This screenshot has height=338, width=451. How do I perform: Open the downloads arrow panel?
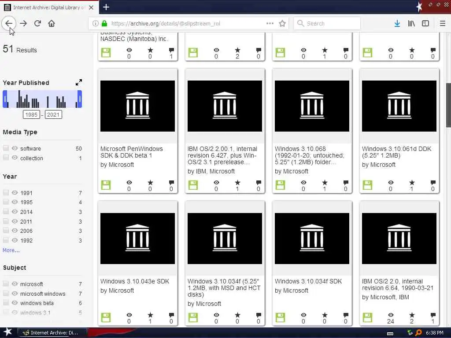pos(397,23)
